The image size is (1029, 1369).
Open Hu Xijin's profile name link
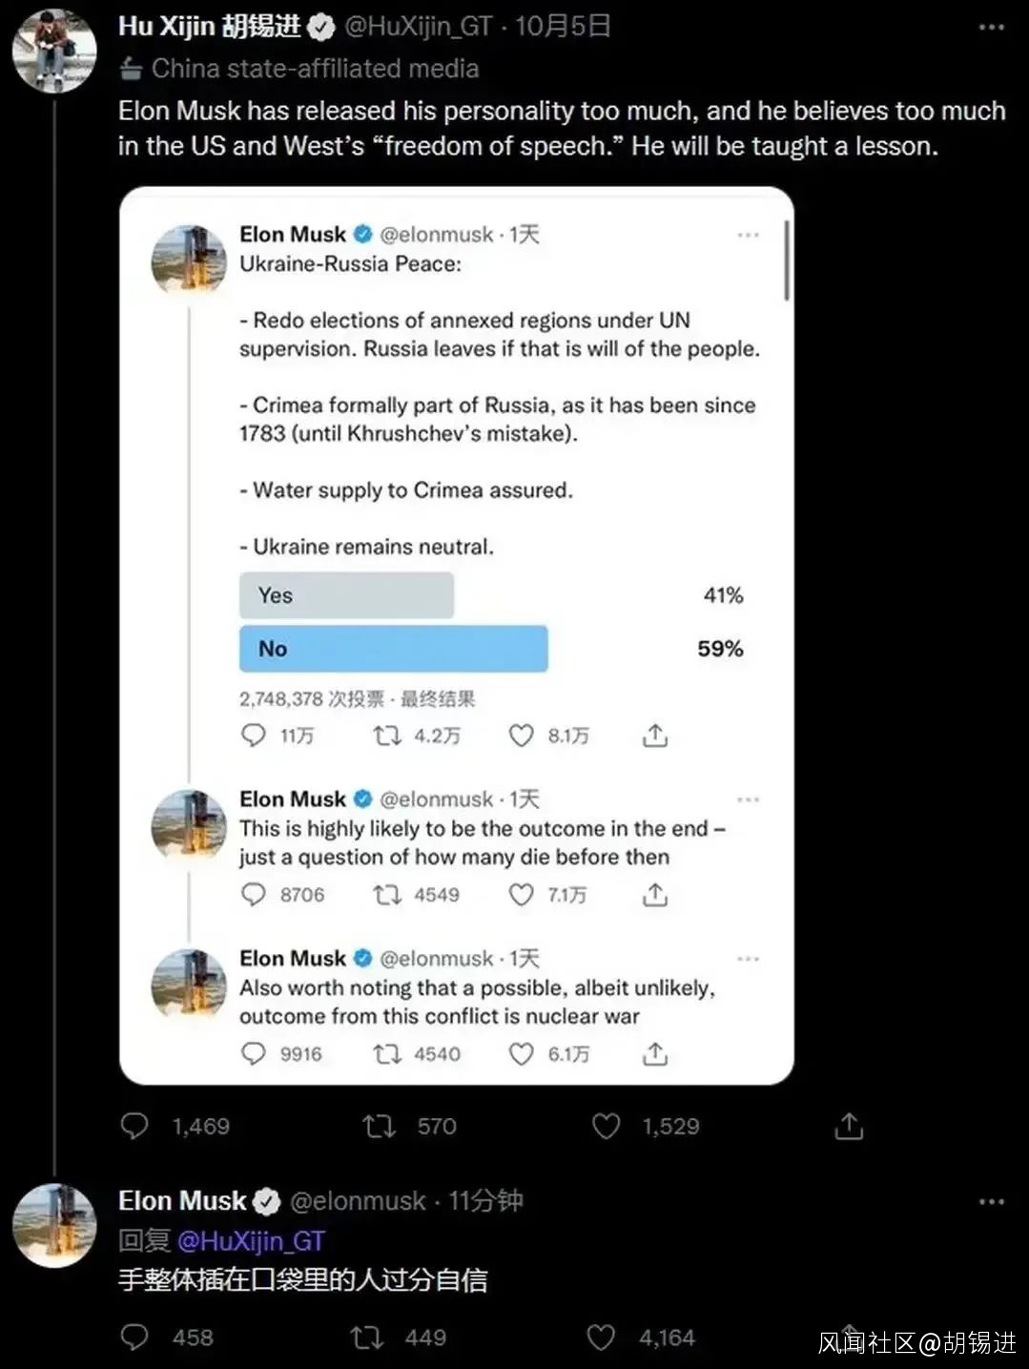coord(210,27)
